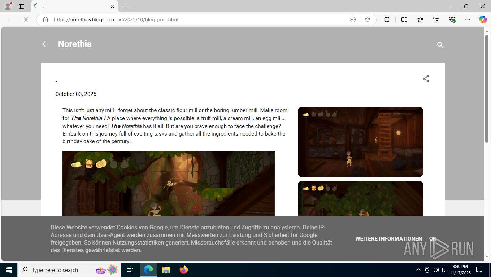Open the volume speaker tray icon
Image resolution: width=491 pixels, height=277 pixels.
(436, 270)
